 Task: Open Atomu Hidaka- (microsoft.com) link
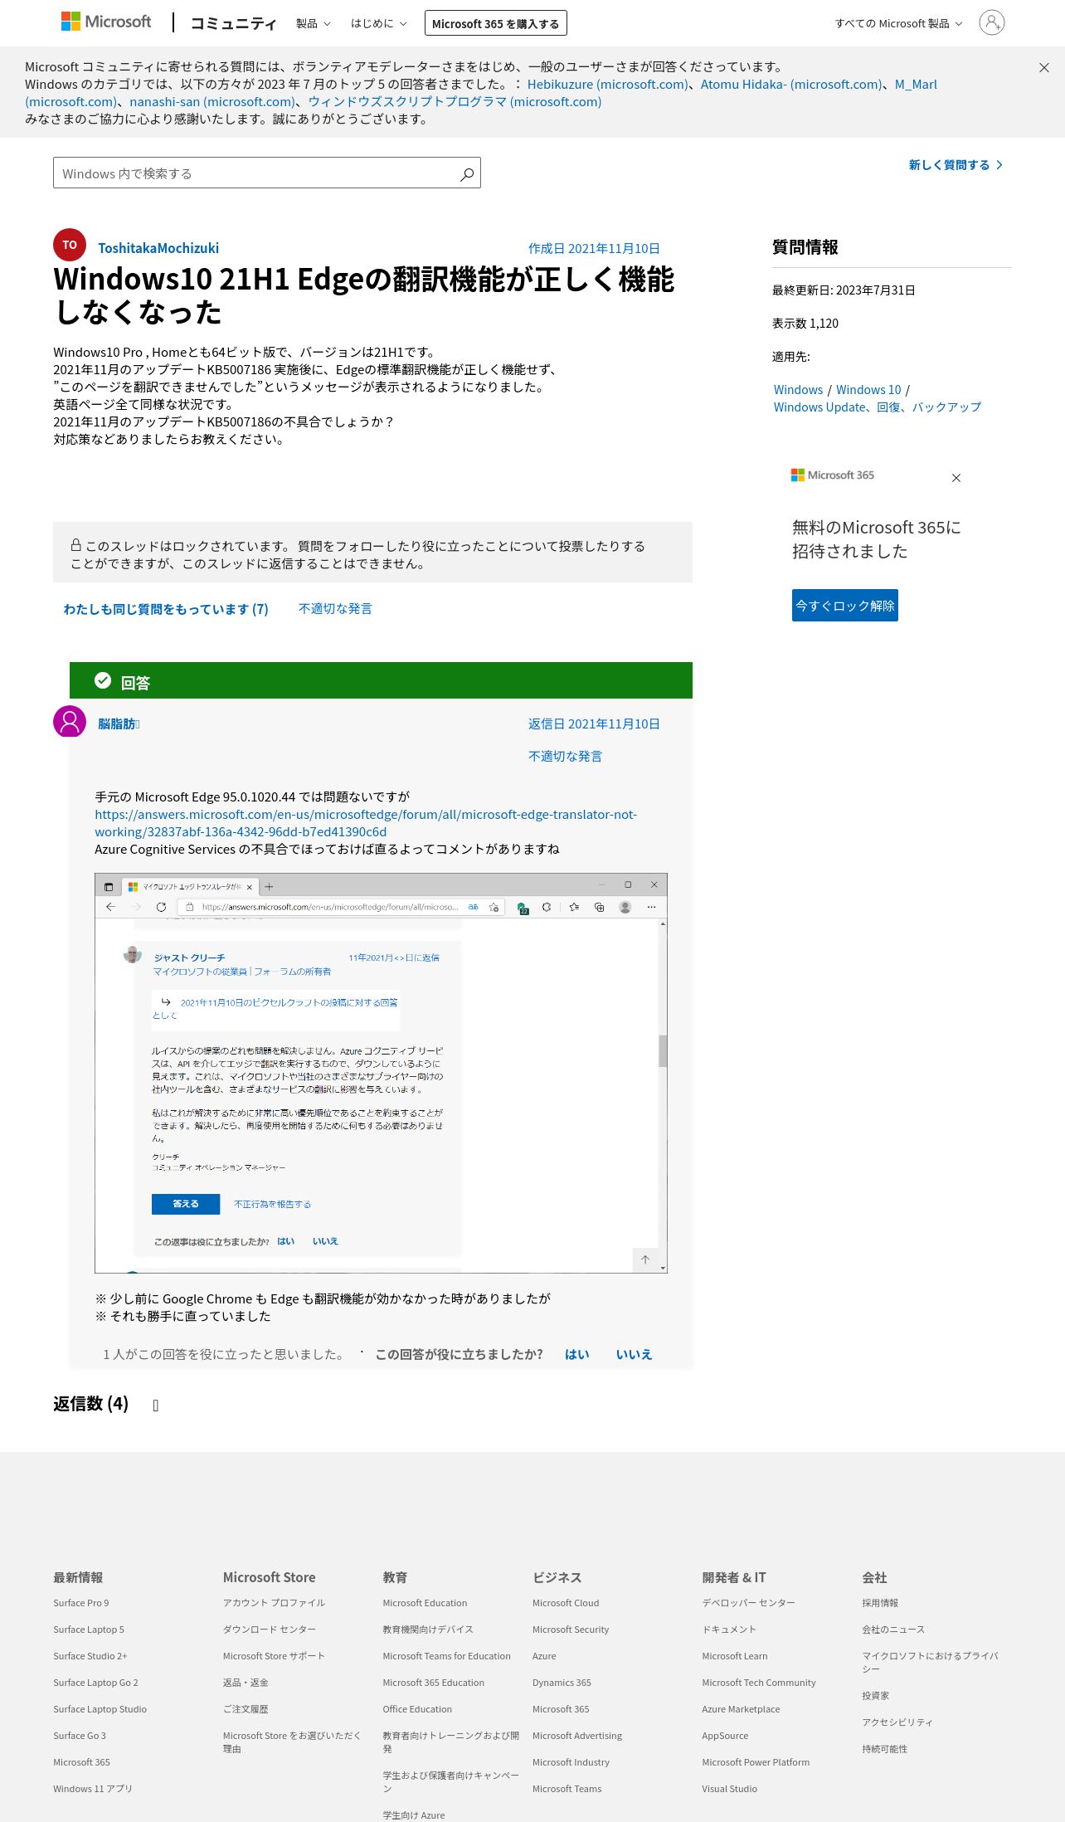pos(791,85)
